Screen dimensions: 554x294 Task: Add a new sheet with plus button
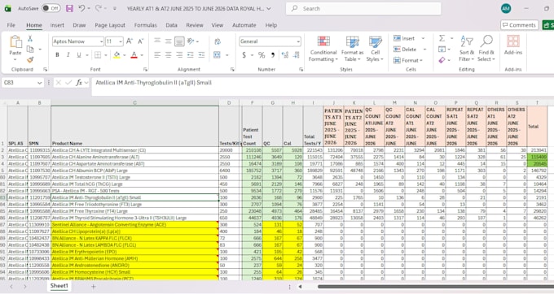pos(93,287)
